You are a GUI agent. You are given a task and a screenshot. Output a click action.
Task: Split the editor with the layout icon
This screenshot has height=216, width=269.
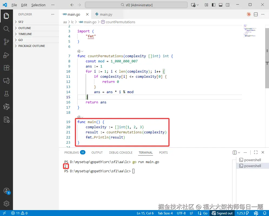(256, 14)
